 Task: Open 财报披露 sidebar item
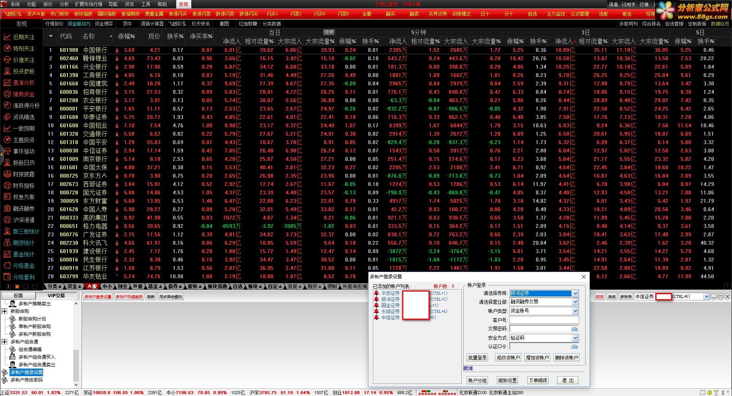pos(19,174)
